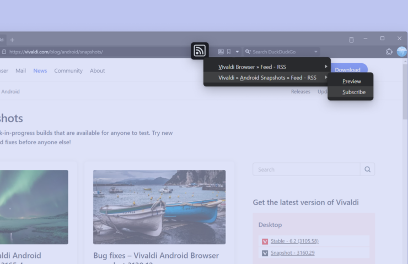The image size is (408, 264).
Task: Click the small RSS icon in address bar
Action: [221, 52]
